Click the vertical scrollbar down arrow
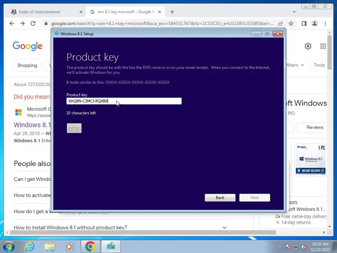337x253 pixels. coord(329,227)
